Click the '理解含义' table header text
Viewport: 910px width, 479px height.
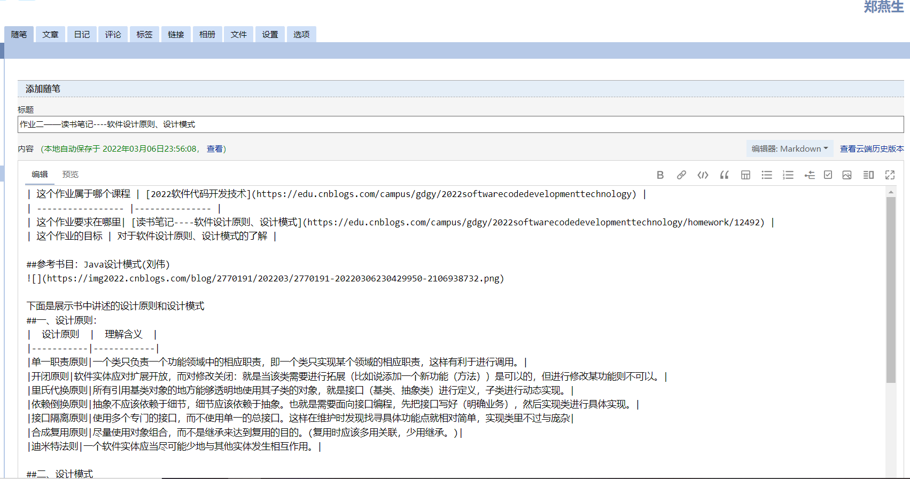click(123, 334)
